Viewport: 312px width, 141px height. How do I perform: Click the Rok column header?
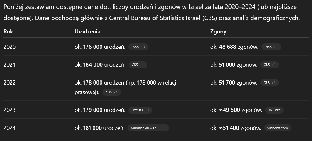tap(8, 32)
